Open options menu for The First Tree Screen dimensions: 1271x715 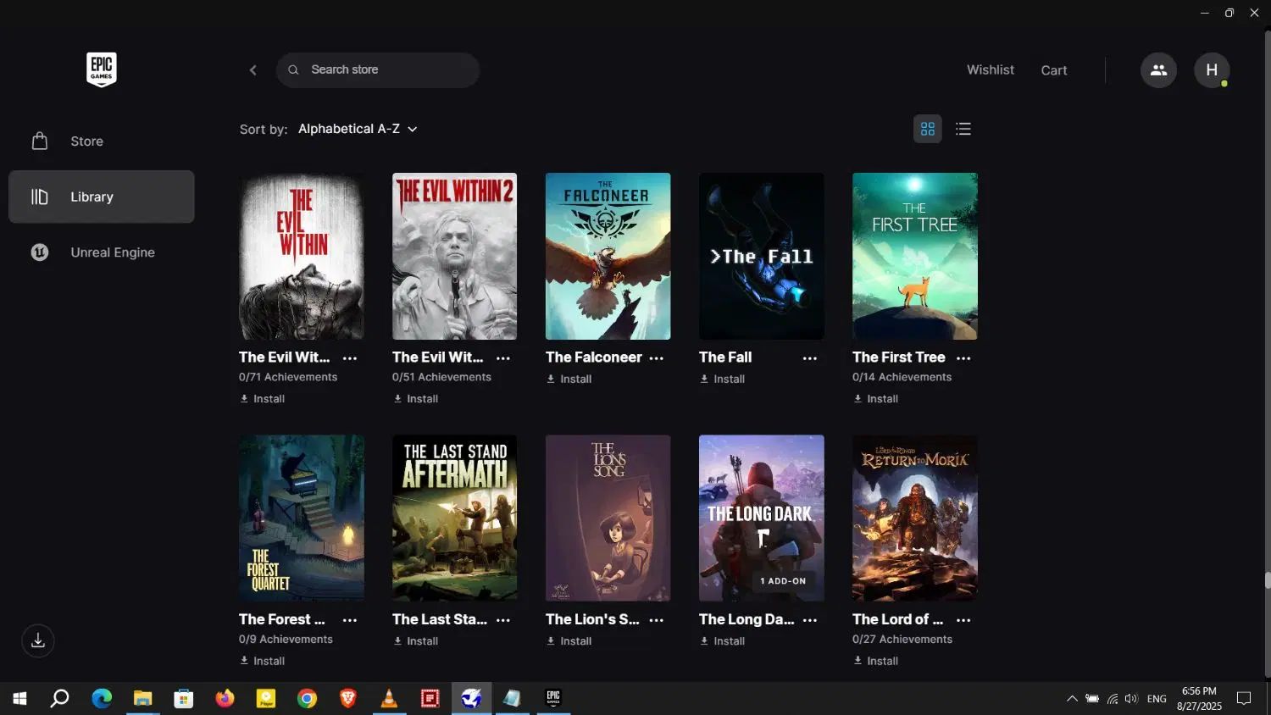click(963, 358)
